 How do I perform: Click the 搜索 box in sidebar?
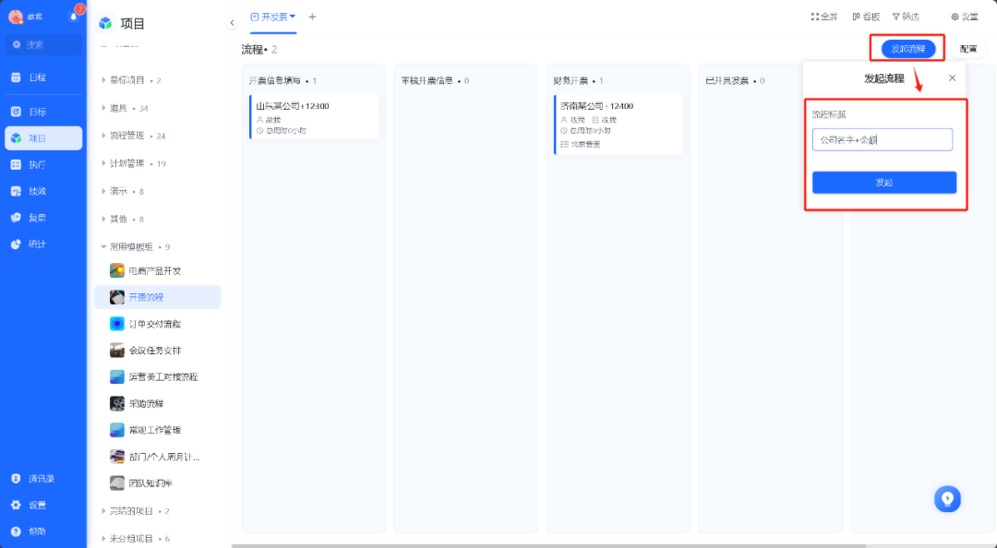tap(43, 44)
